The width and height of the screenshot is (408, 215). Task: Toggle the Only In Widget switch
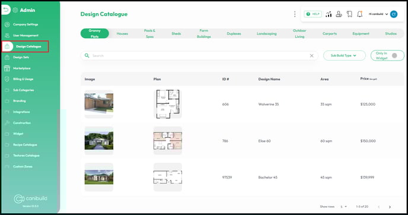tap(394, 55)
